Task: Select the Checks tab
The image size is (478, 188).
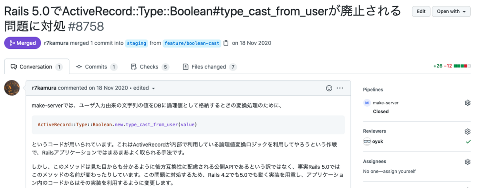Action: click(150, 67)
